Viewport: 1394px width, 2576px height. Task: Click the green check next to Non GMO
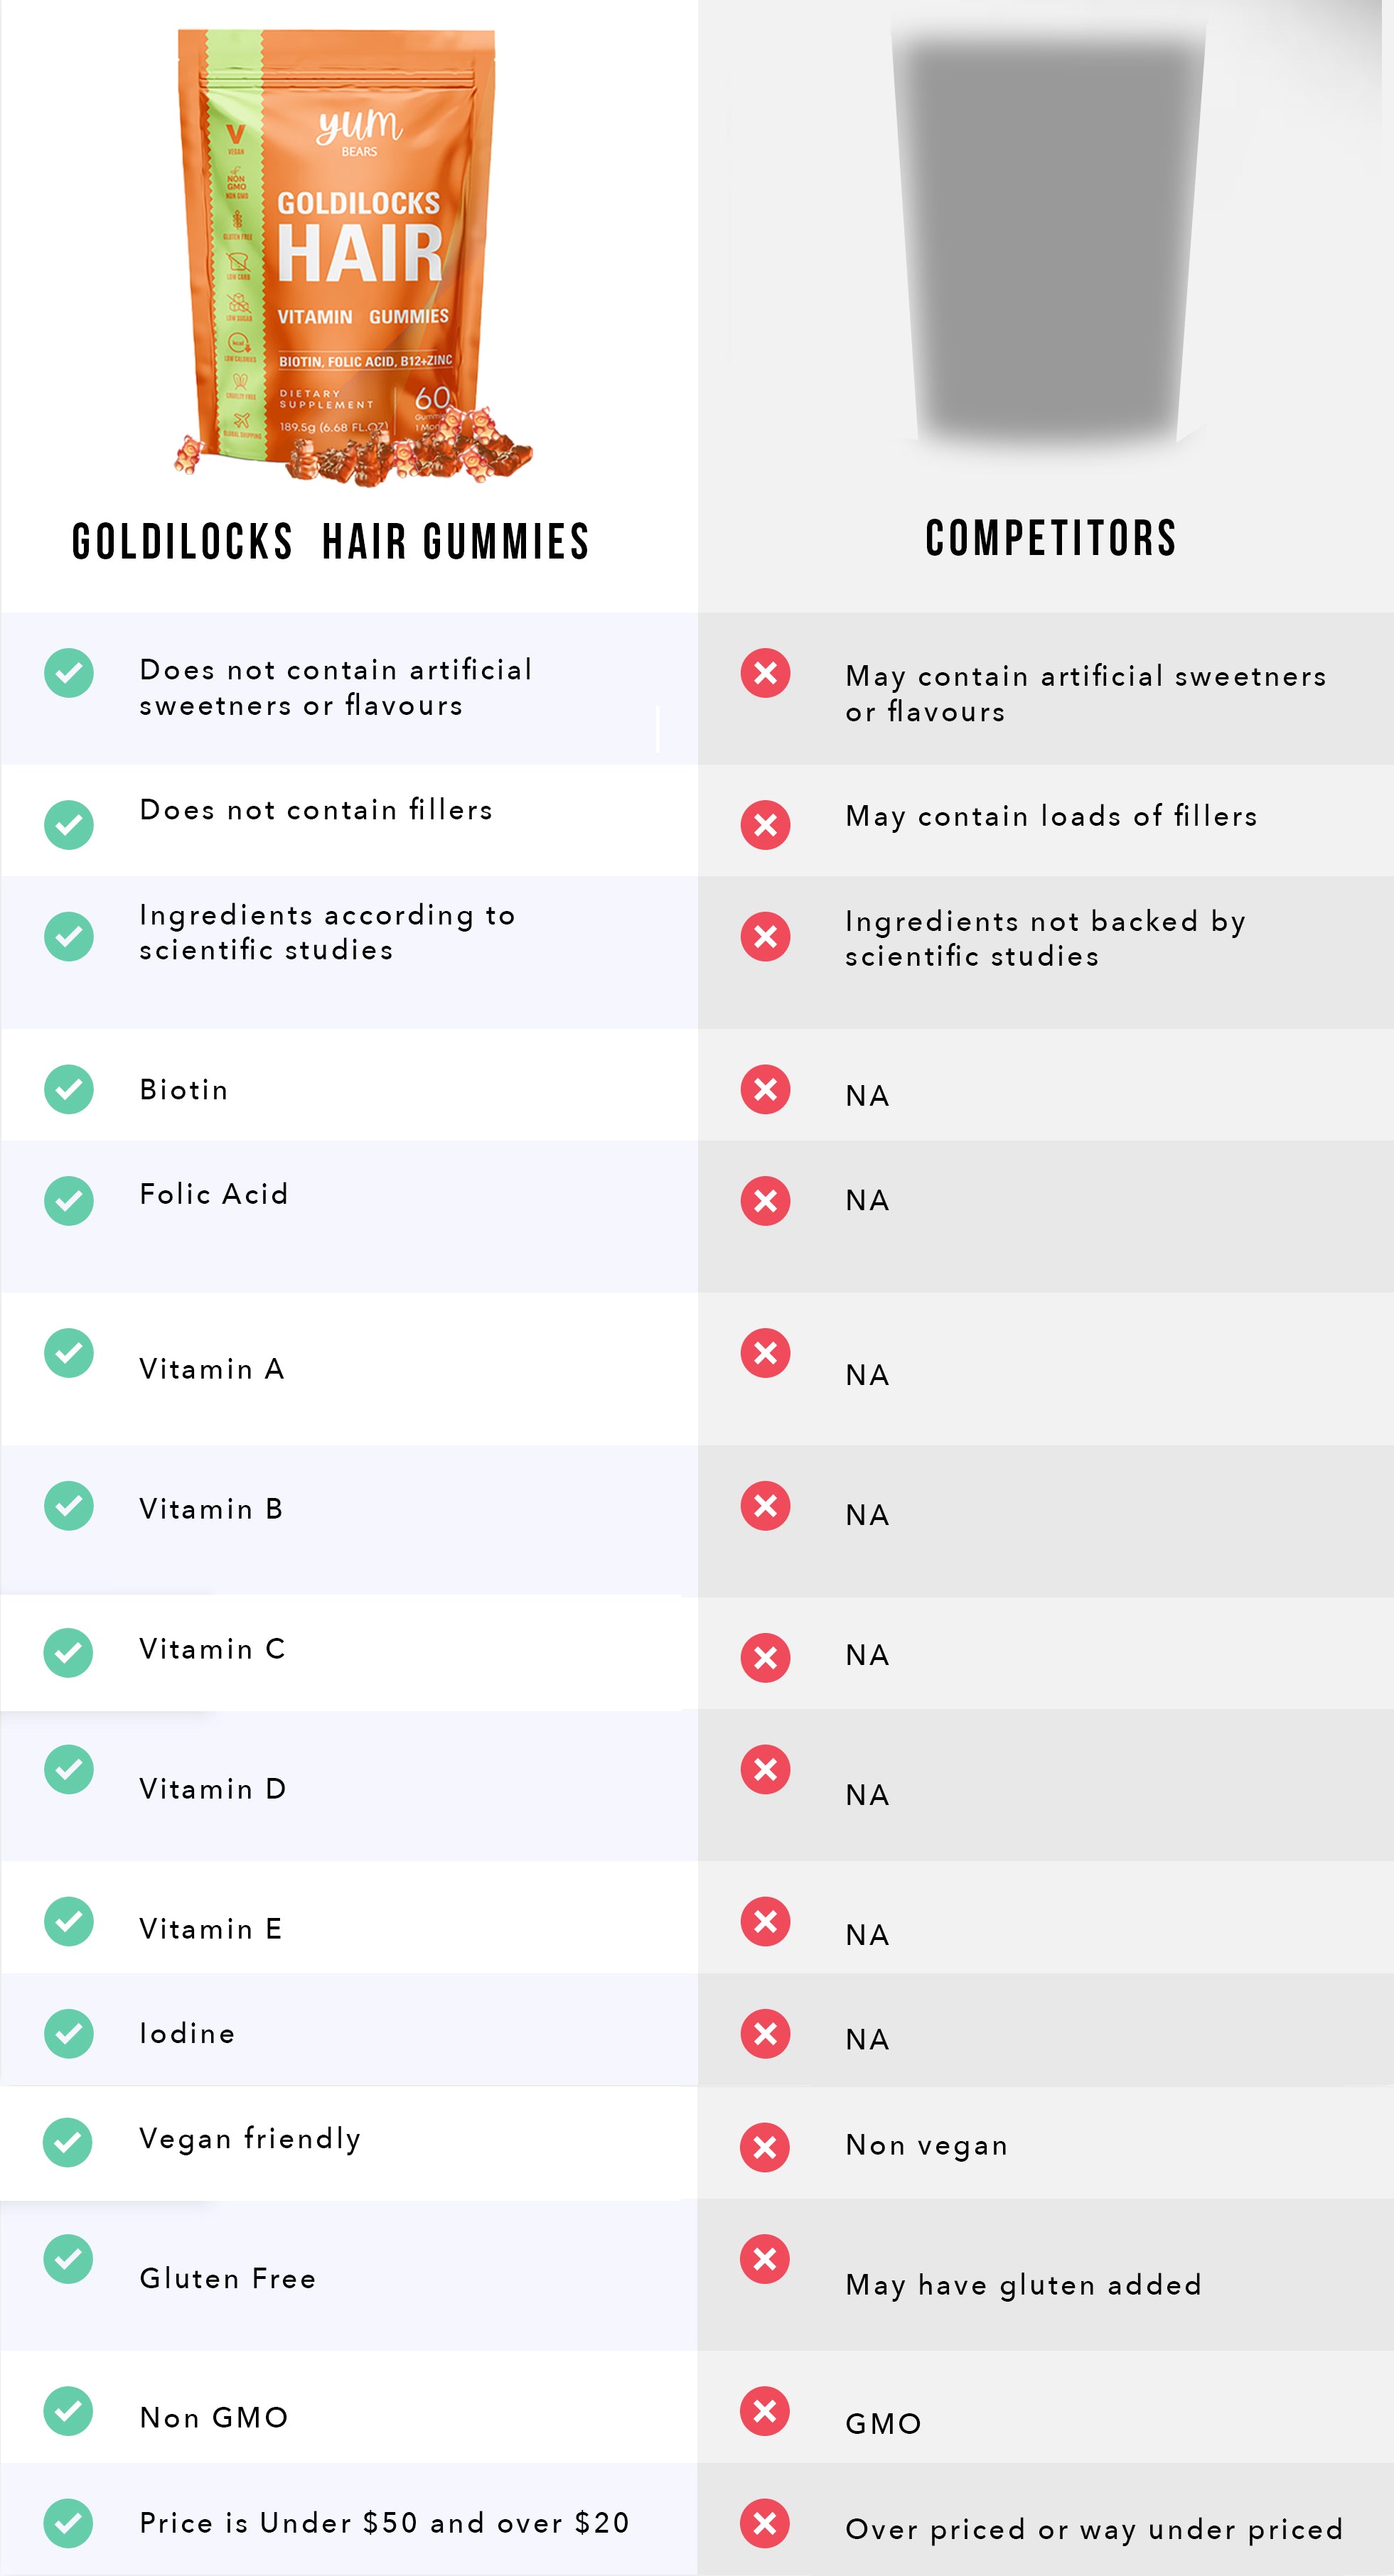(69, 2411)
